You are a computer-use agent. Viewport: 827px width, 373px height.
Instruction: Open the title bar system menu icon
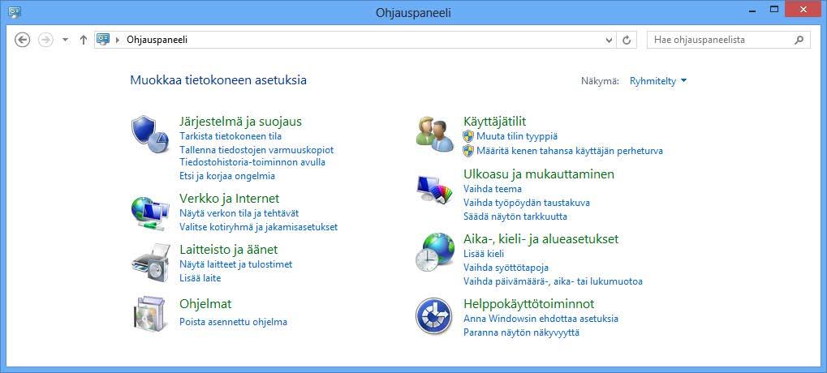tap(15, 11)
